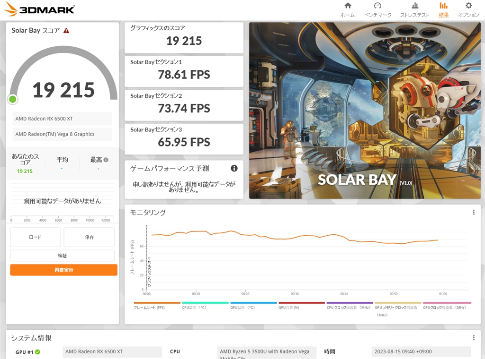The width and height of the screenshot is (485, 359).
Task: Click Solar Bay section 2 73.74 FPS
Action: (184, 105)
